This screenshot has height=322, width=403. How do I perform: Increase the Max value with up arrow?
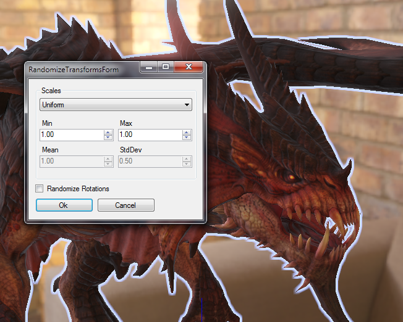click(187, 132)
